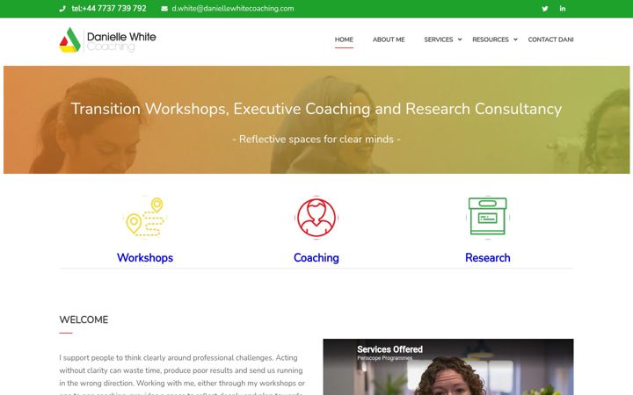Call the tel:+44 7737 739 792 link
This screenshot has height=395, width=633.
pyautogui.click(x=109, y=9)
